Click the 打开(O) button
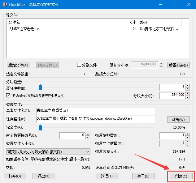Image resolution: width=196 pixels, height=183 pixels. [x=15, y=176]
